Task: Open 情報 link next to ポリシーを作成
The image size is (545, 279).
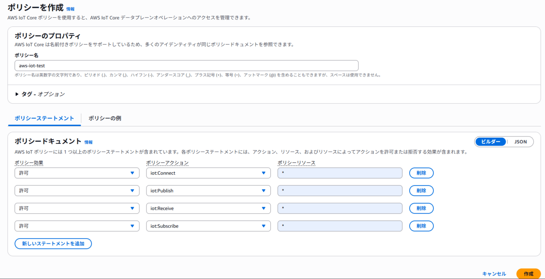Action: (x=70, y=9)
